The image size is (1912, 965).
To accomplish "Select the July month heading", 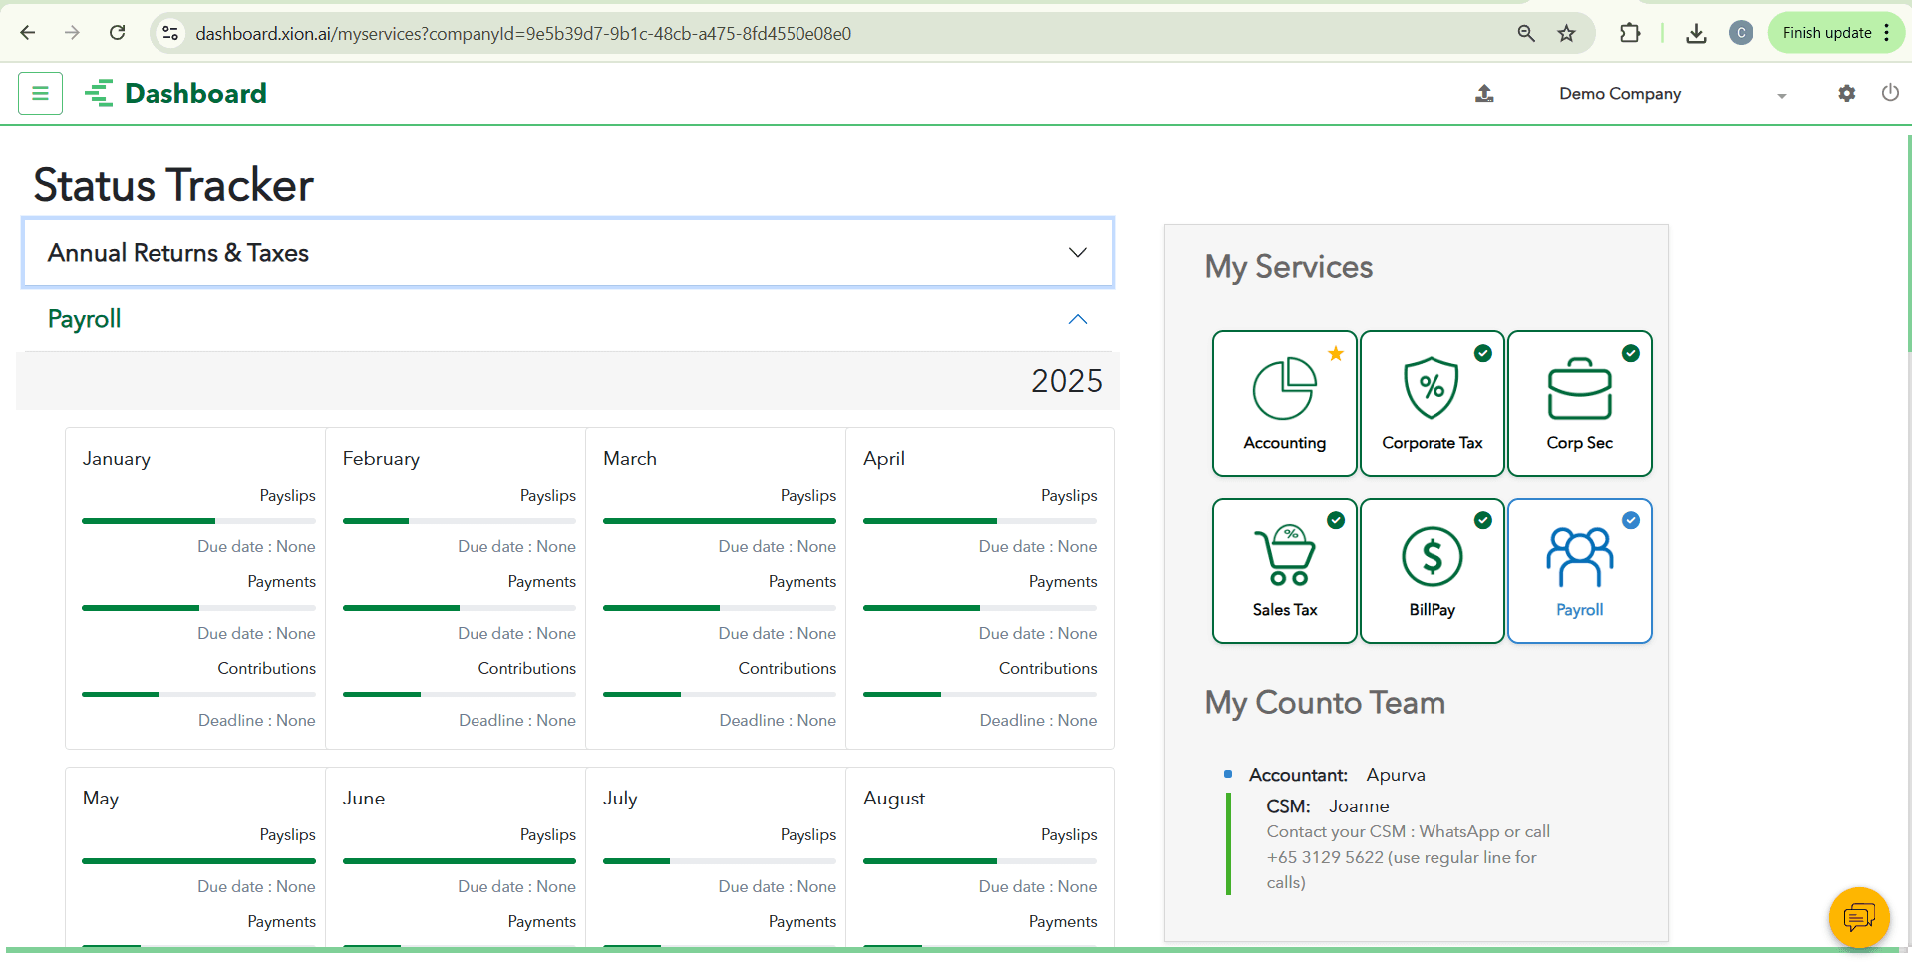I will (x=620, y=799).
